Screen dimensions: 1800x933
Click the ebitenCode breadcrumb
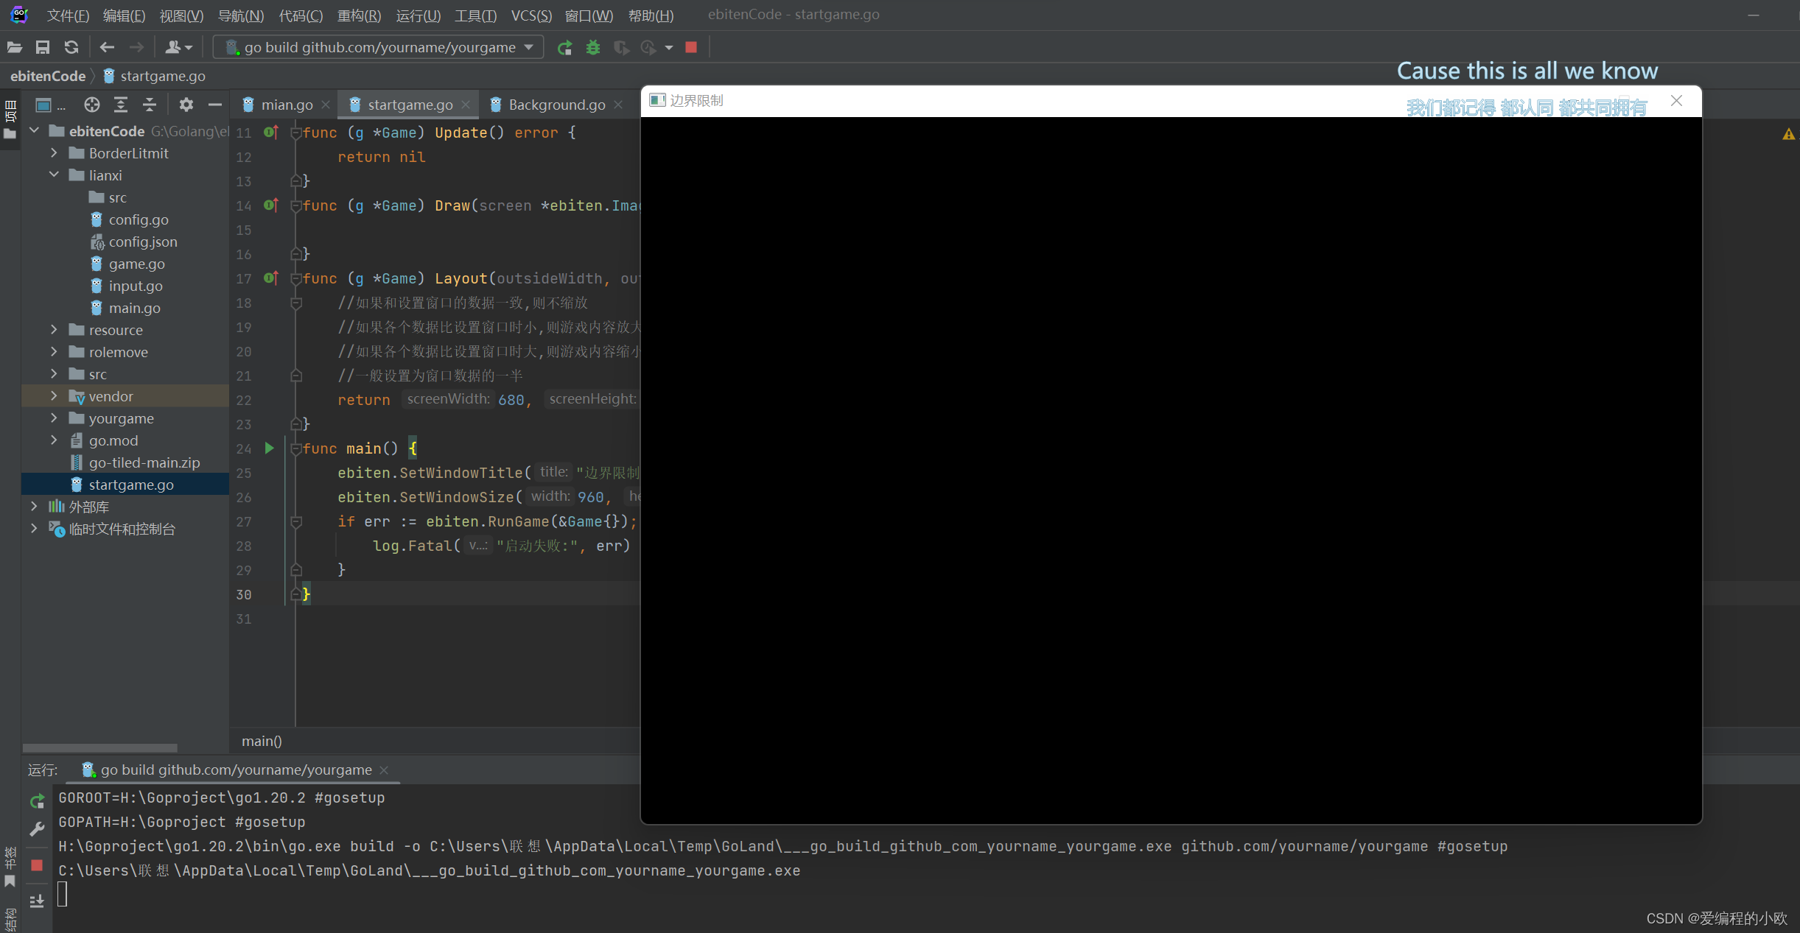48,76
